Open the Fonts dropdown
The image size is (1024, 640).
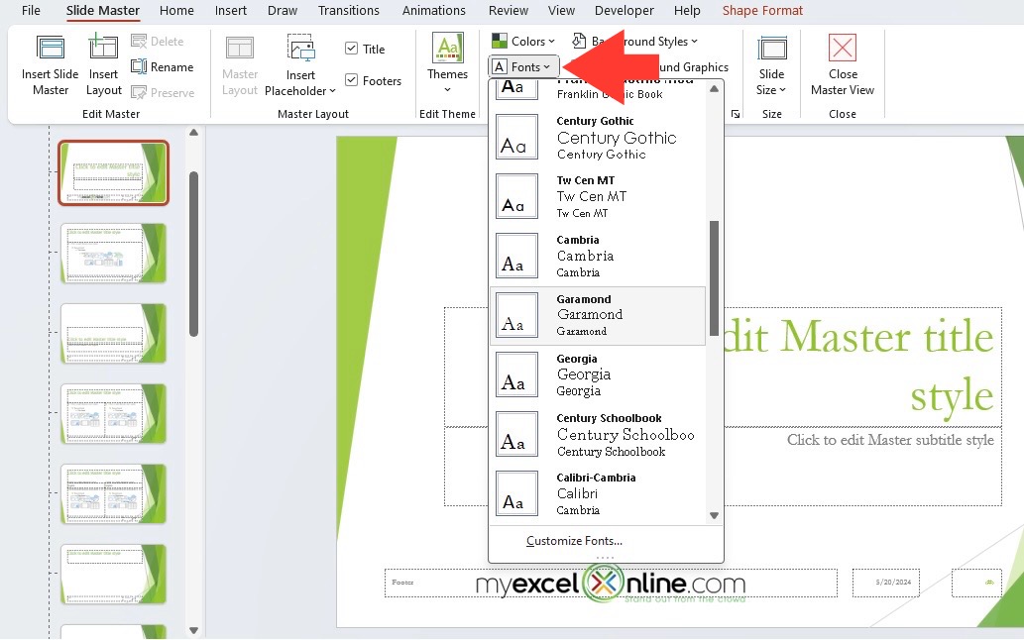[x=522, y=66]
